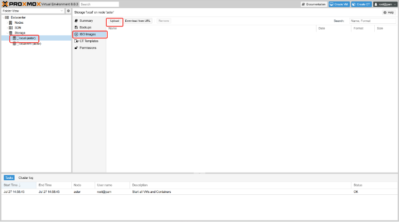This screenshot has height=222, width=399.
Task: Click the Create CT cube icon
Action: click(354, 4)
